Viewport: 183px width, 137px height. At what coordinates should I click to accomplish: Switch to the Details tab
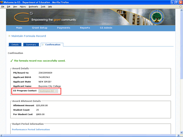click(x=15, y=45)
